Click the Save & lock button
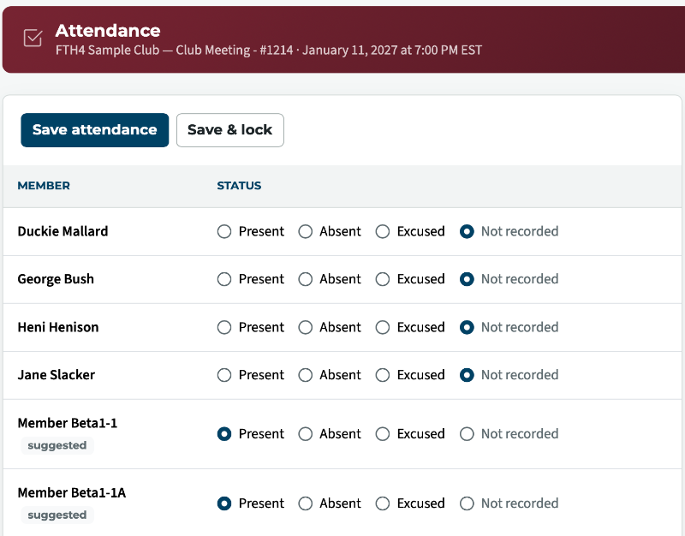The height and width of the screenshot is (536, 685). point(230,130)
